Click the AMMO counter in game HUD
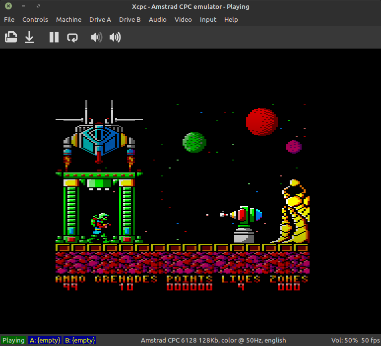Image resolution: width=381 pixels, height=346 pixels. (x=70, y=283)
